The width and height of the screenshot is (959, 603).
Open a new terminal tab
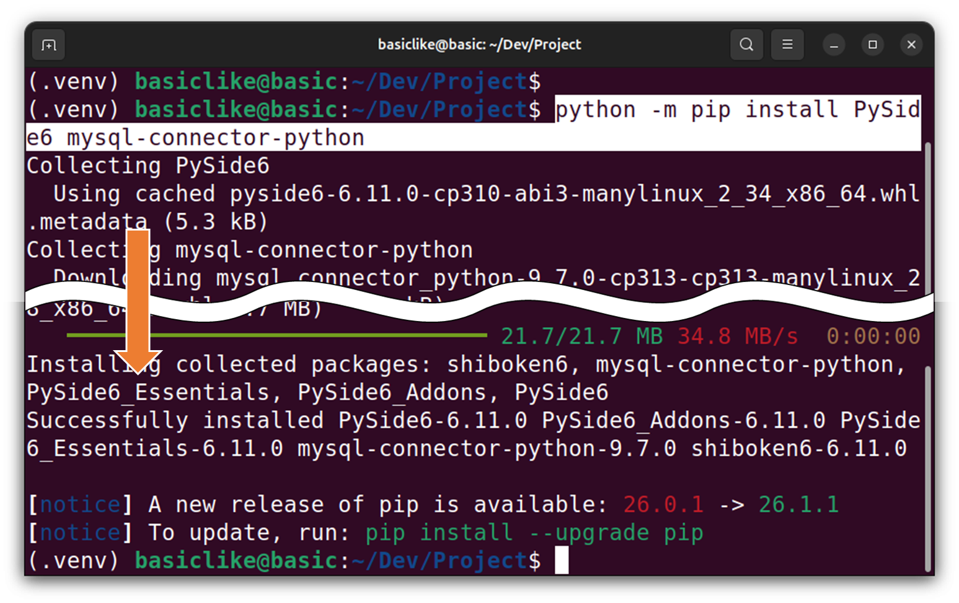point(48,45)
